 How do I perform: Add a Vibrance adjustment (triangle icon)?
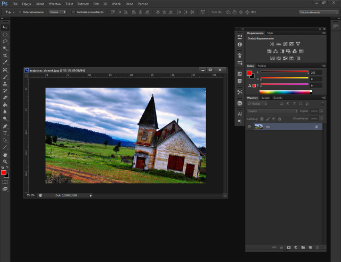click(298, 44)
